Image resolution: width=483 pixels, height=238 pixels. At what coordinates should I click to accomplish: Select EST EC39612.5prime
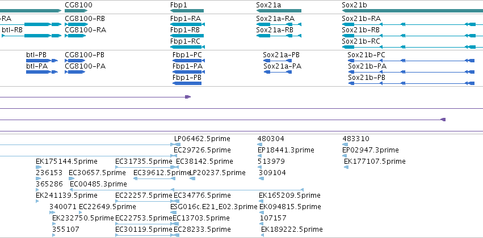pyautogui.click(x=162, y=173)
